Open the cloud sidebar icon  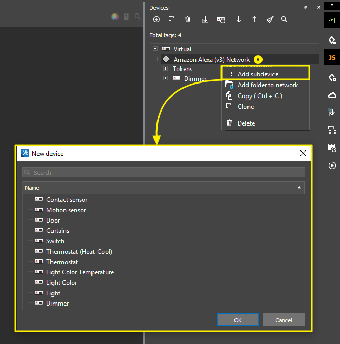pyautogui.click(x=332, y=95)
